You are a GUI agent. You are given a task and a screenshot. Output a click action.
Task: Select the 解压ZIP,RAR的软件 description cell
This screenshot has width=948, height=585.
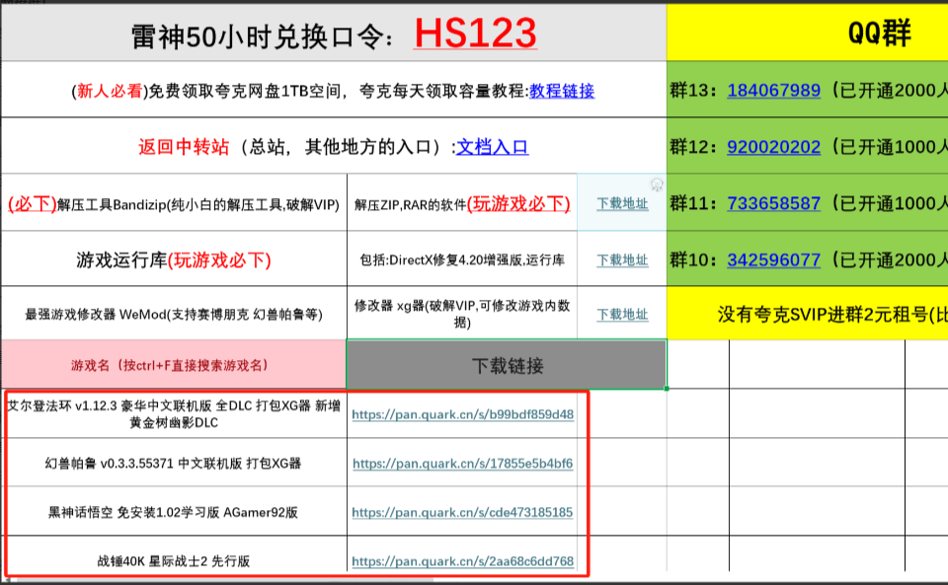click(462, 202)
